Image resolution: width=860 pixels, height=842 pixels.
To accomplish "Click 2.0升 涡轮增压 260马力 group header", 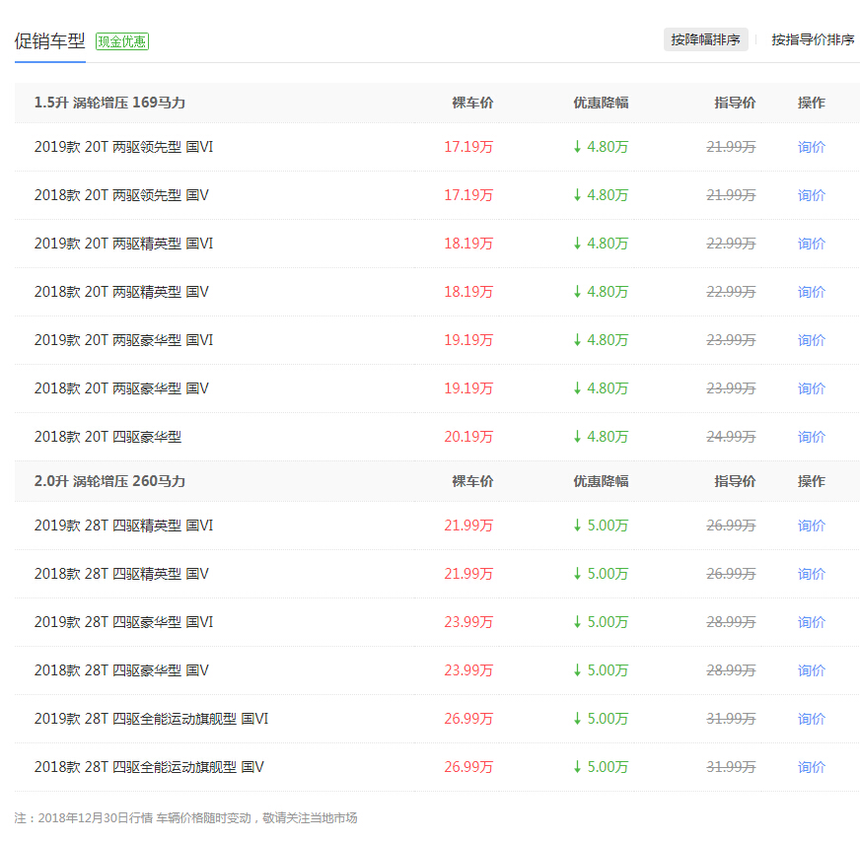I will coord(109,481).
